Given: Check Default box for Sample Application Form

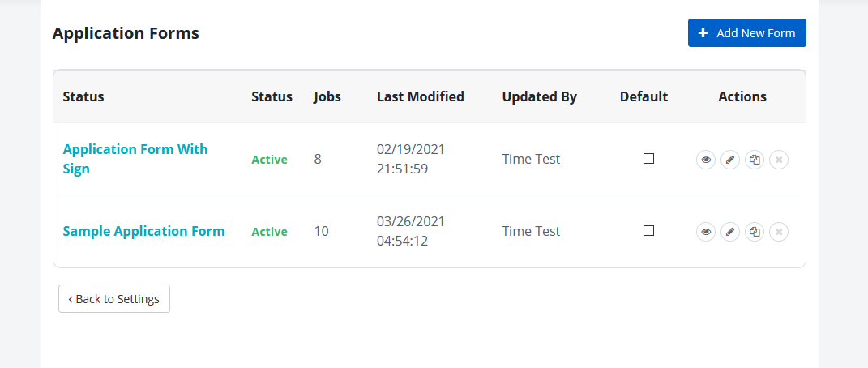Looking at the screenshot, I should click(648, 231).
